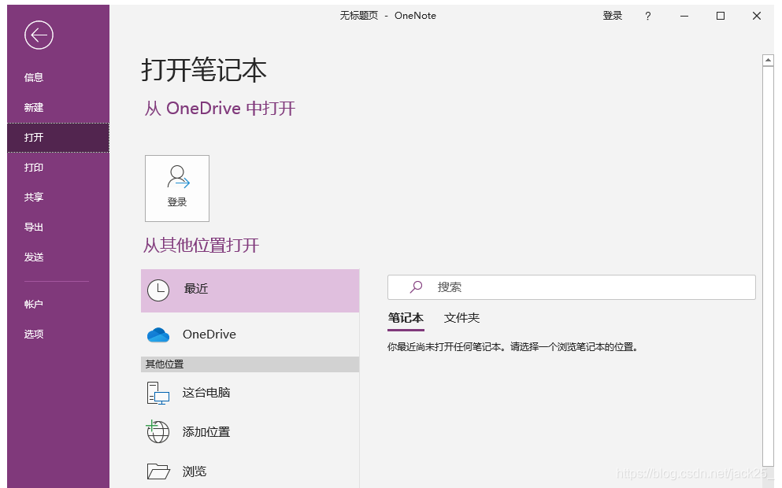Click the computer icon for 这台电脑
This screenshot has width=782, height=488.
coord(158,394)
